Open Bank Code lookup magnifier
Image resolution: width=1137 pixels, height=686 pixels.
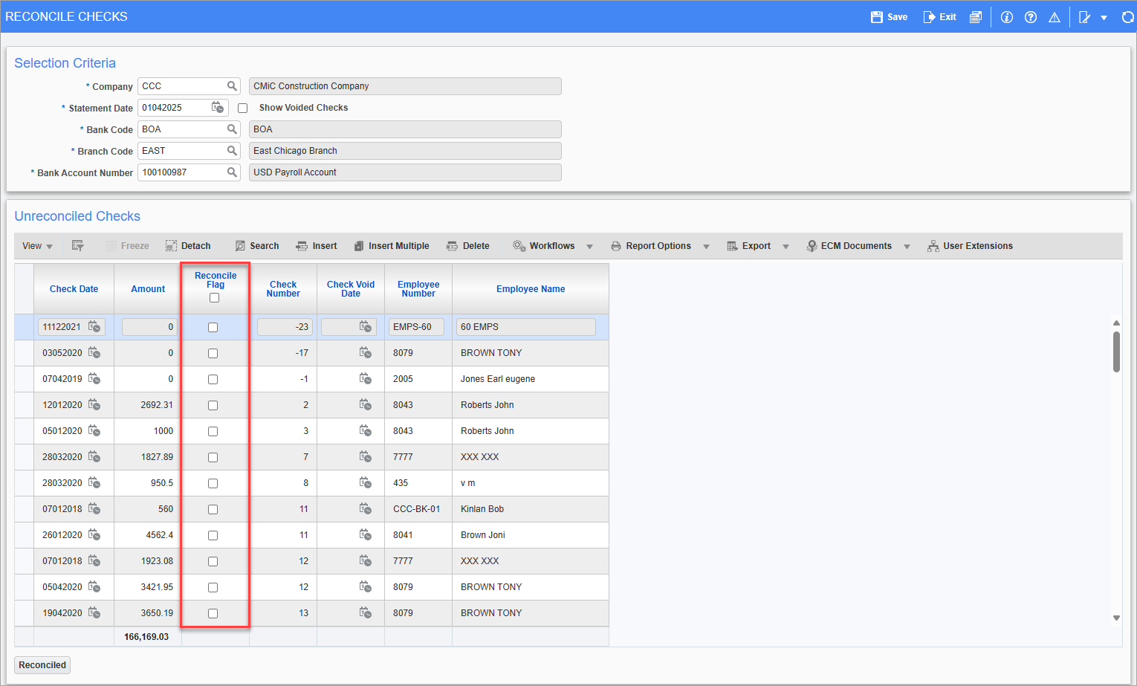click(232, 129)
